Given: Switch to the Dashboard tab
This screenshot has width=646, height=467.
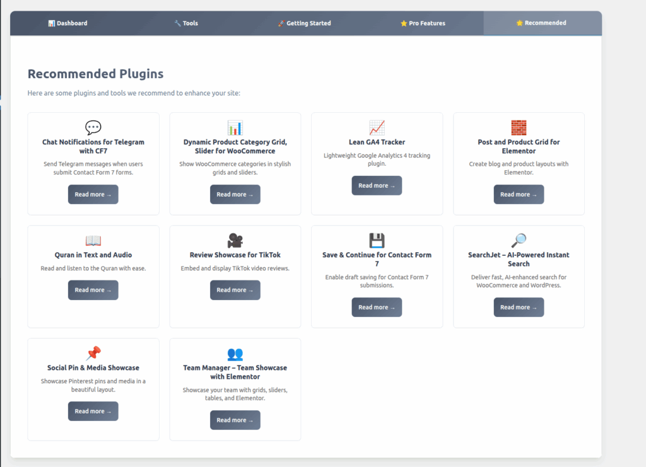Looking at the screenshot, I should 68,23.
